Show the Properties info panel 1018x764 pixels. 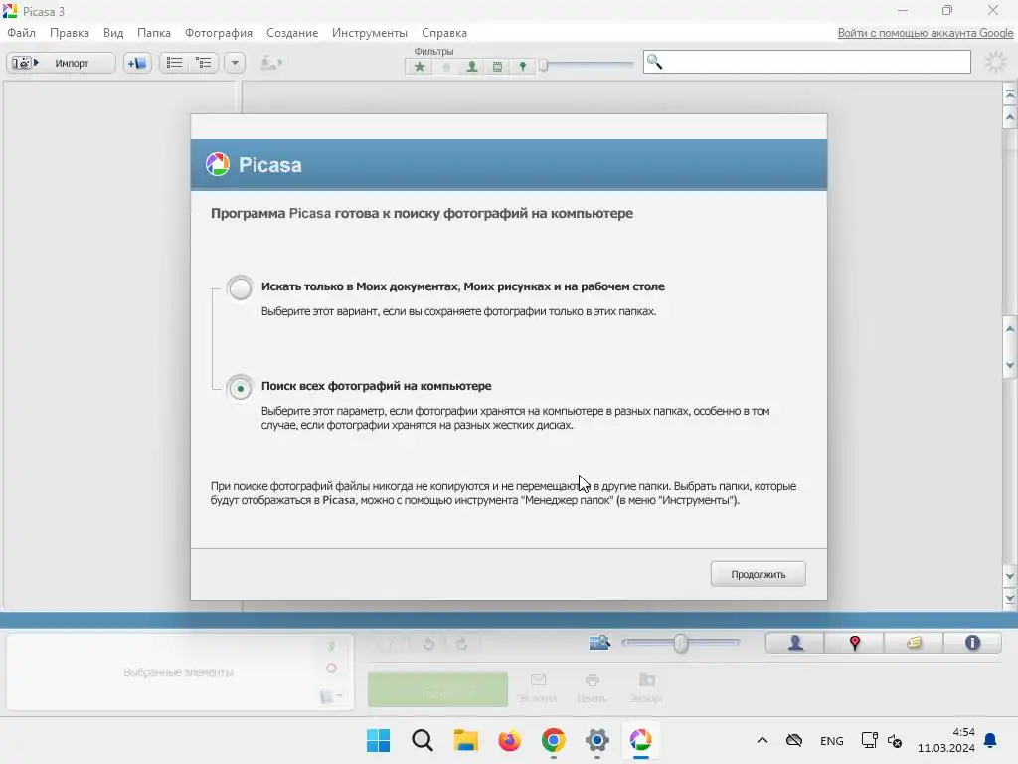[972, 643]
